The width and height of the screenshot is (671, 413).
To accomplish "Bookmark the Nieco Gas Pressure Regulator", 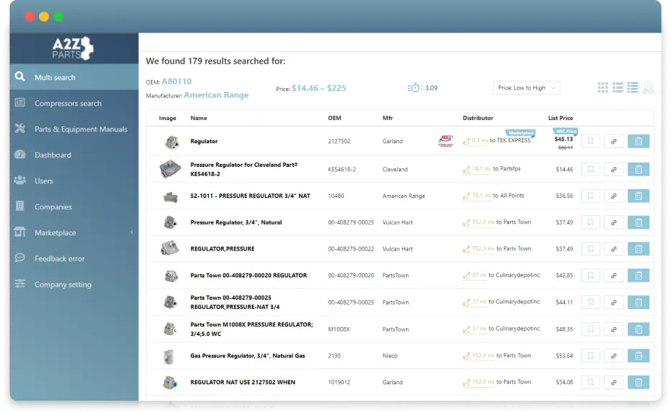I will point(591,356).
